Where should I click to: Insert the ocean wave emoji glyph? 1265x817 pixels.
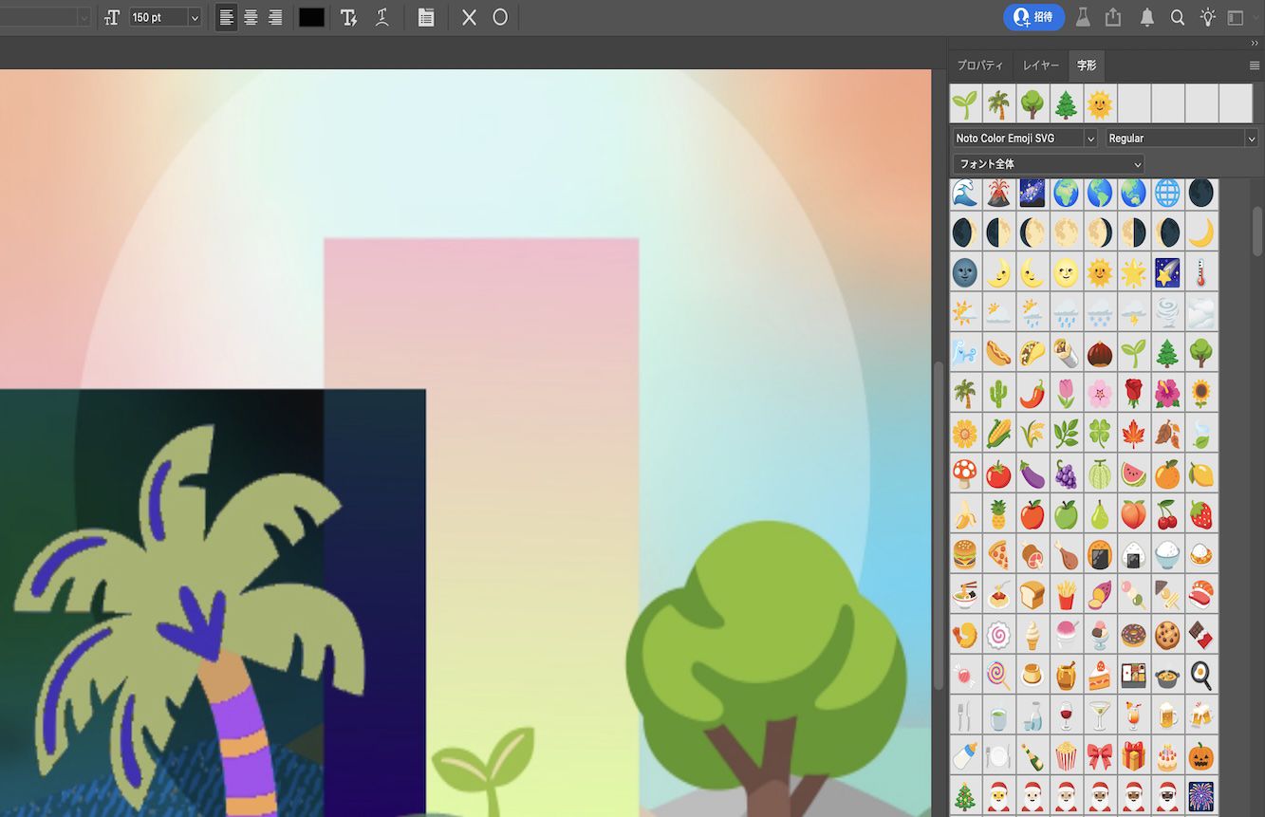click(x=964, y=193)
